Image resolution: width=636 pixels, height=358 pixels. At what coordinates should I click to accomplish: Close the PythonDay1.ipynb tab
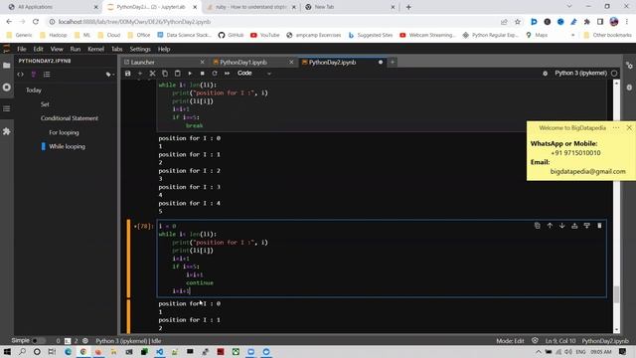click(291, 62)
